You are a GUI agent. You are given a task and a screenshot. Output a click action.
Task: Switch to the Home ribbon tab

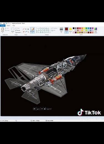pyautogui.click(x=8, y=25)
